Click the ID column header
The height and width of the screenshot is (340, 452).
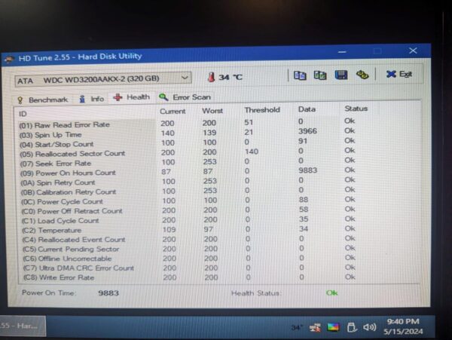23,114
